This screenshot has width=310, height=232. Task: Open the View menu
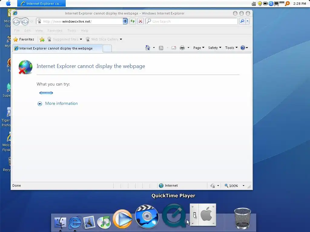(x=39, y=31)
